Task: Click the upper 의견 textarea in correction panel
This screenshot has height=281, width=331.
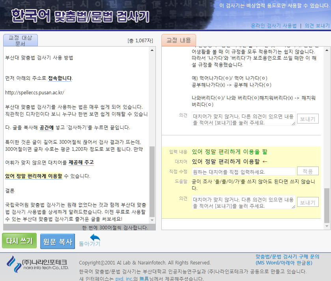Action: 243,119
